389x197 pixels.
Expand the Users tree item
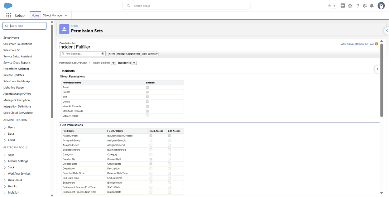[5, 127]
